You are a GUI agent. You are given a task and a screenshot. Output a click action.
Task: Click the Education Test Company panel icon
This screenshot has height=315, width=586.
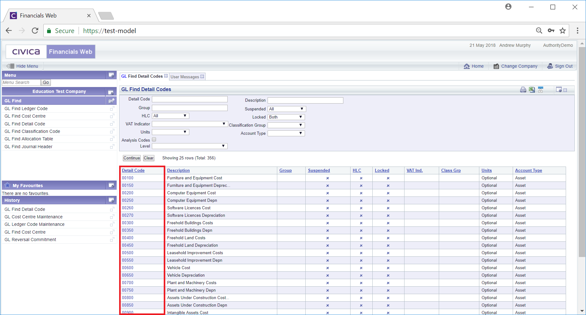(110, 92)
